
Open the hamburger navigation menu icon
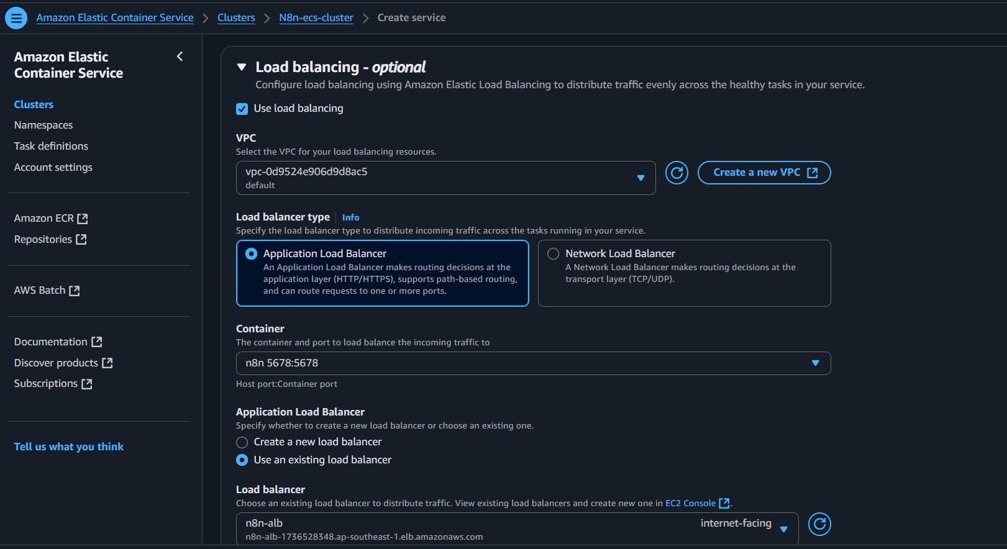pos(16,18)
